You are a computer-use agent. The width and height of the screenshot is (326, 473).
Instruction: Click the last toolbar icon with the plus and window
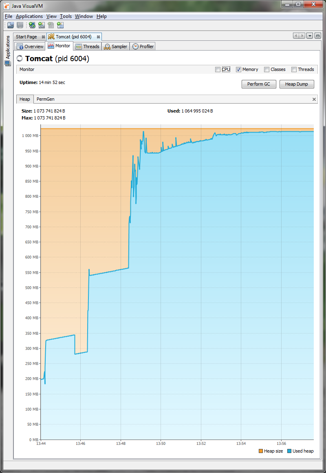[x=60, y=25]
